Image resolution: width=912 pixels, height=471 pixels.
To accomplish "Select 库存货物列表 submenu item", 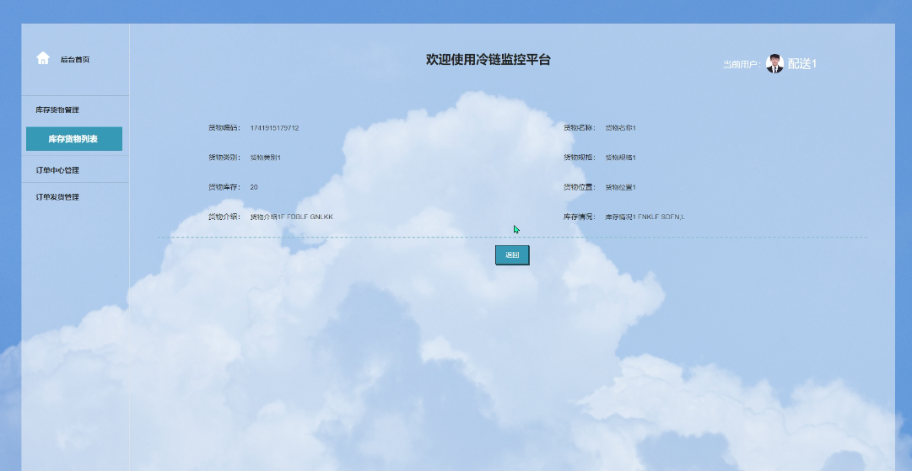I will click(74, 139).
